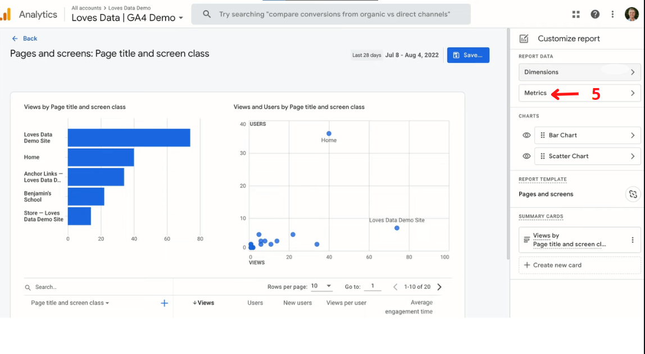Image resolution: width=645 pixels, height=354 pixels.
Task: Click the search icon in the table toolbar
Action: (x=27, y=287)
